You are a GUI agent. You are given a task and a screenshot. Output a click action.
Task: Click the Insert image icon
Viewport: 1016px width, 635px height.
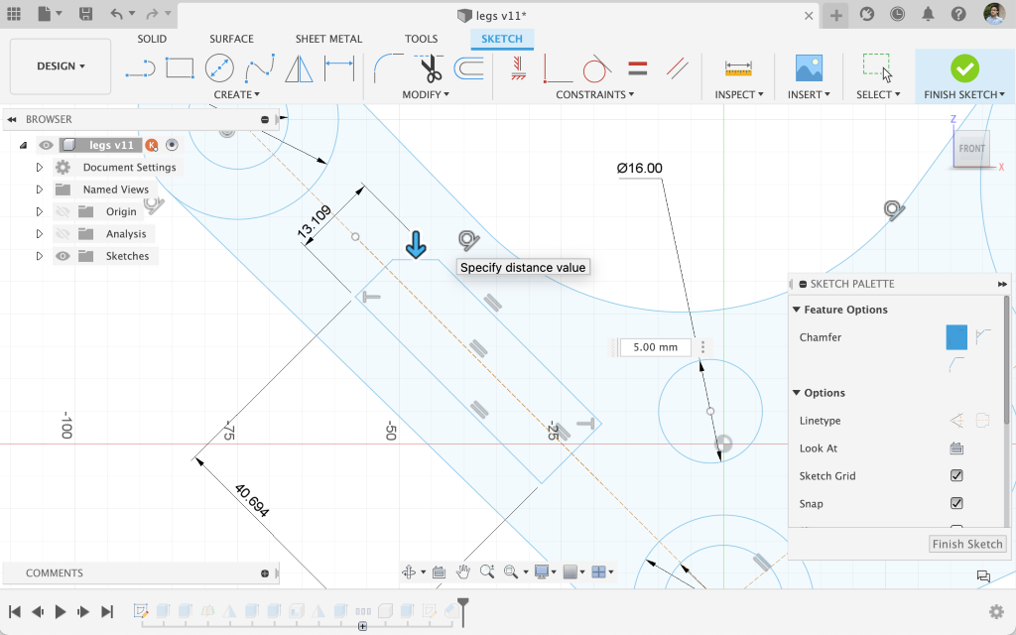pyautogui.click(x=809, y=68)
